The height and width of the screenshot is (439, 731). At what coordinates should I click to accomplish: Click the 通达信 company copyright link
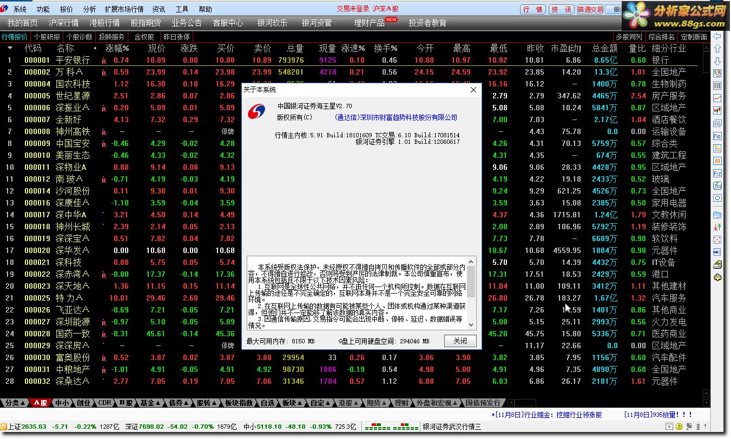pyautogui.click(x=396, y=117)
